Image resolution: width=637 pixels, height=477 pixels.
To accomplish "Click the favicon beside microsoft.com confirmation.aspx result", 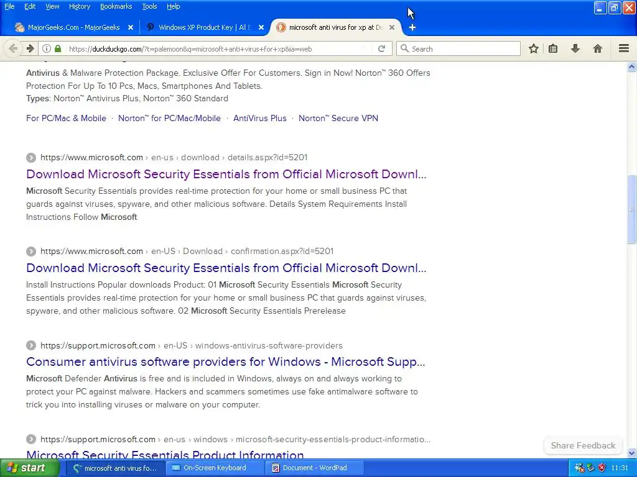I will (x=31, y=252).
